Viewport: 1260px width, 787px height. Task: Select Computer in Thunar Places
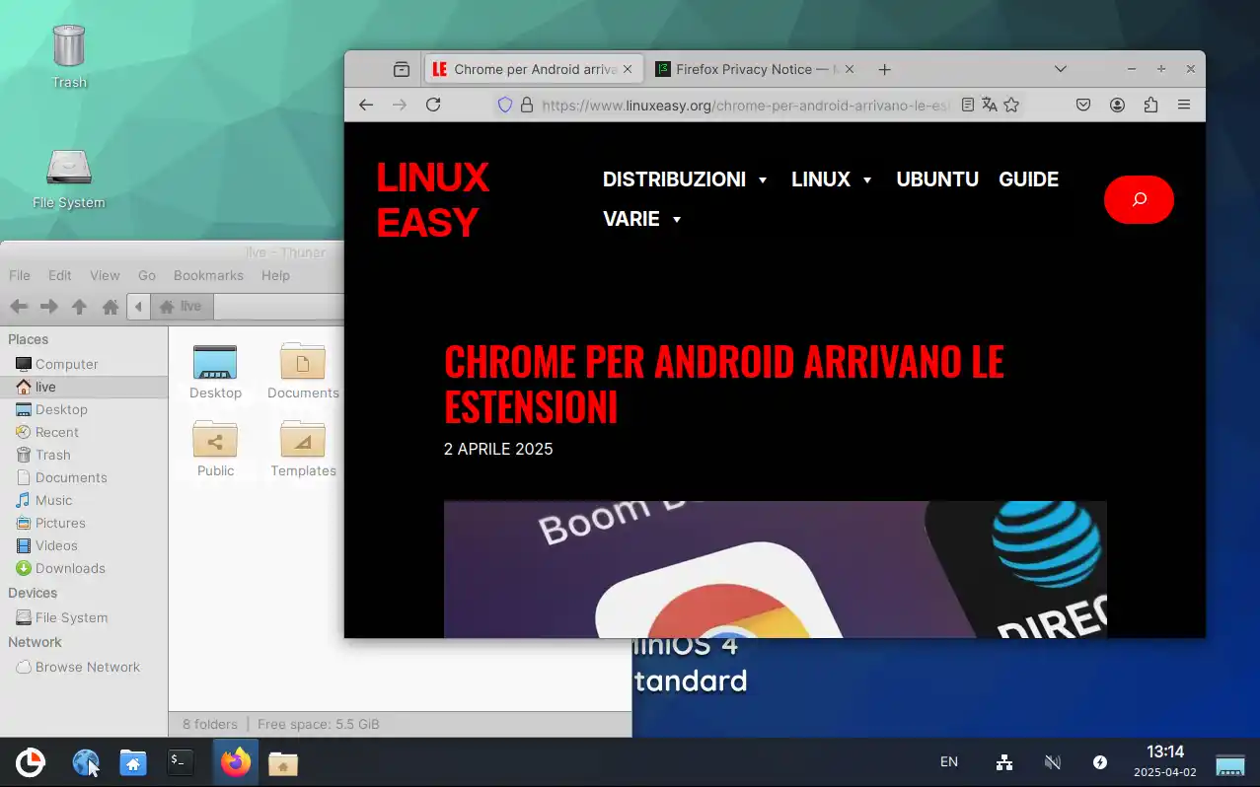click(84, 364)
